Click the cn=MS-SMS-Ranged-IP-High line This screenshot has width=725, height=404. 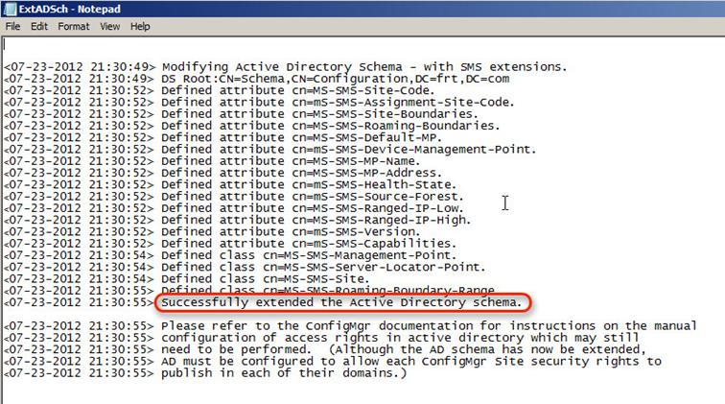point(237,221)
